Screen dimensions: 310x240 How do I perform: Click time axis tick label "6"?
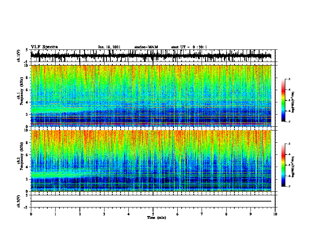[x=178, y=214]
